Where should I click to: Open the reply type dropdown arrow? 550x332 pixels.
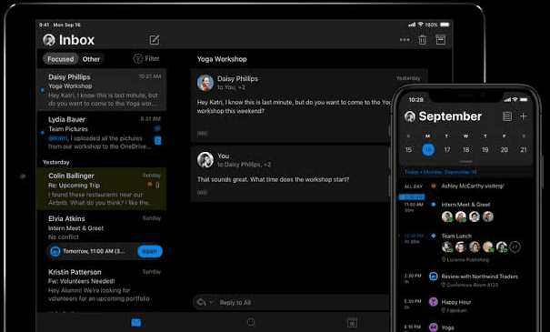(x=211, y=302)
